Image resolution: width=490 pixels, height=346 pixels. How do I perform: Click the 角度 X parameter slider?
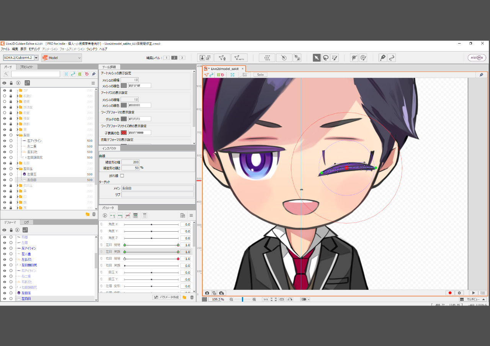coord(151,224)
